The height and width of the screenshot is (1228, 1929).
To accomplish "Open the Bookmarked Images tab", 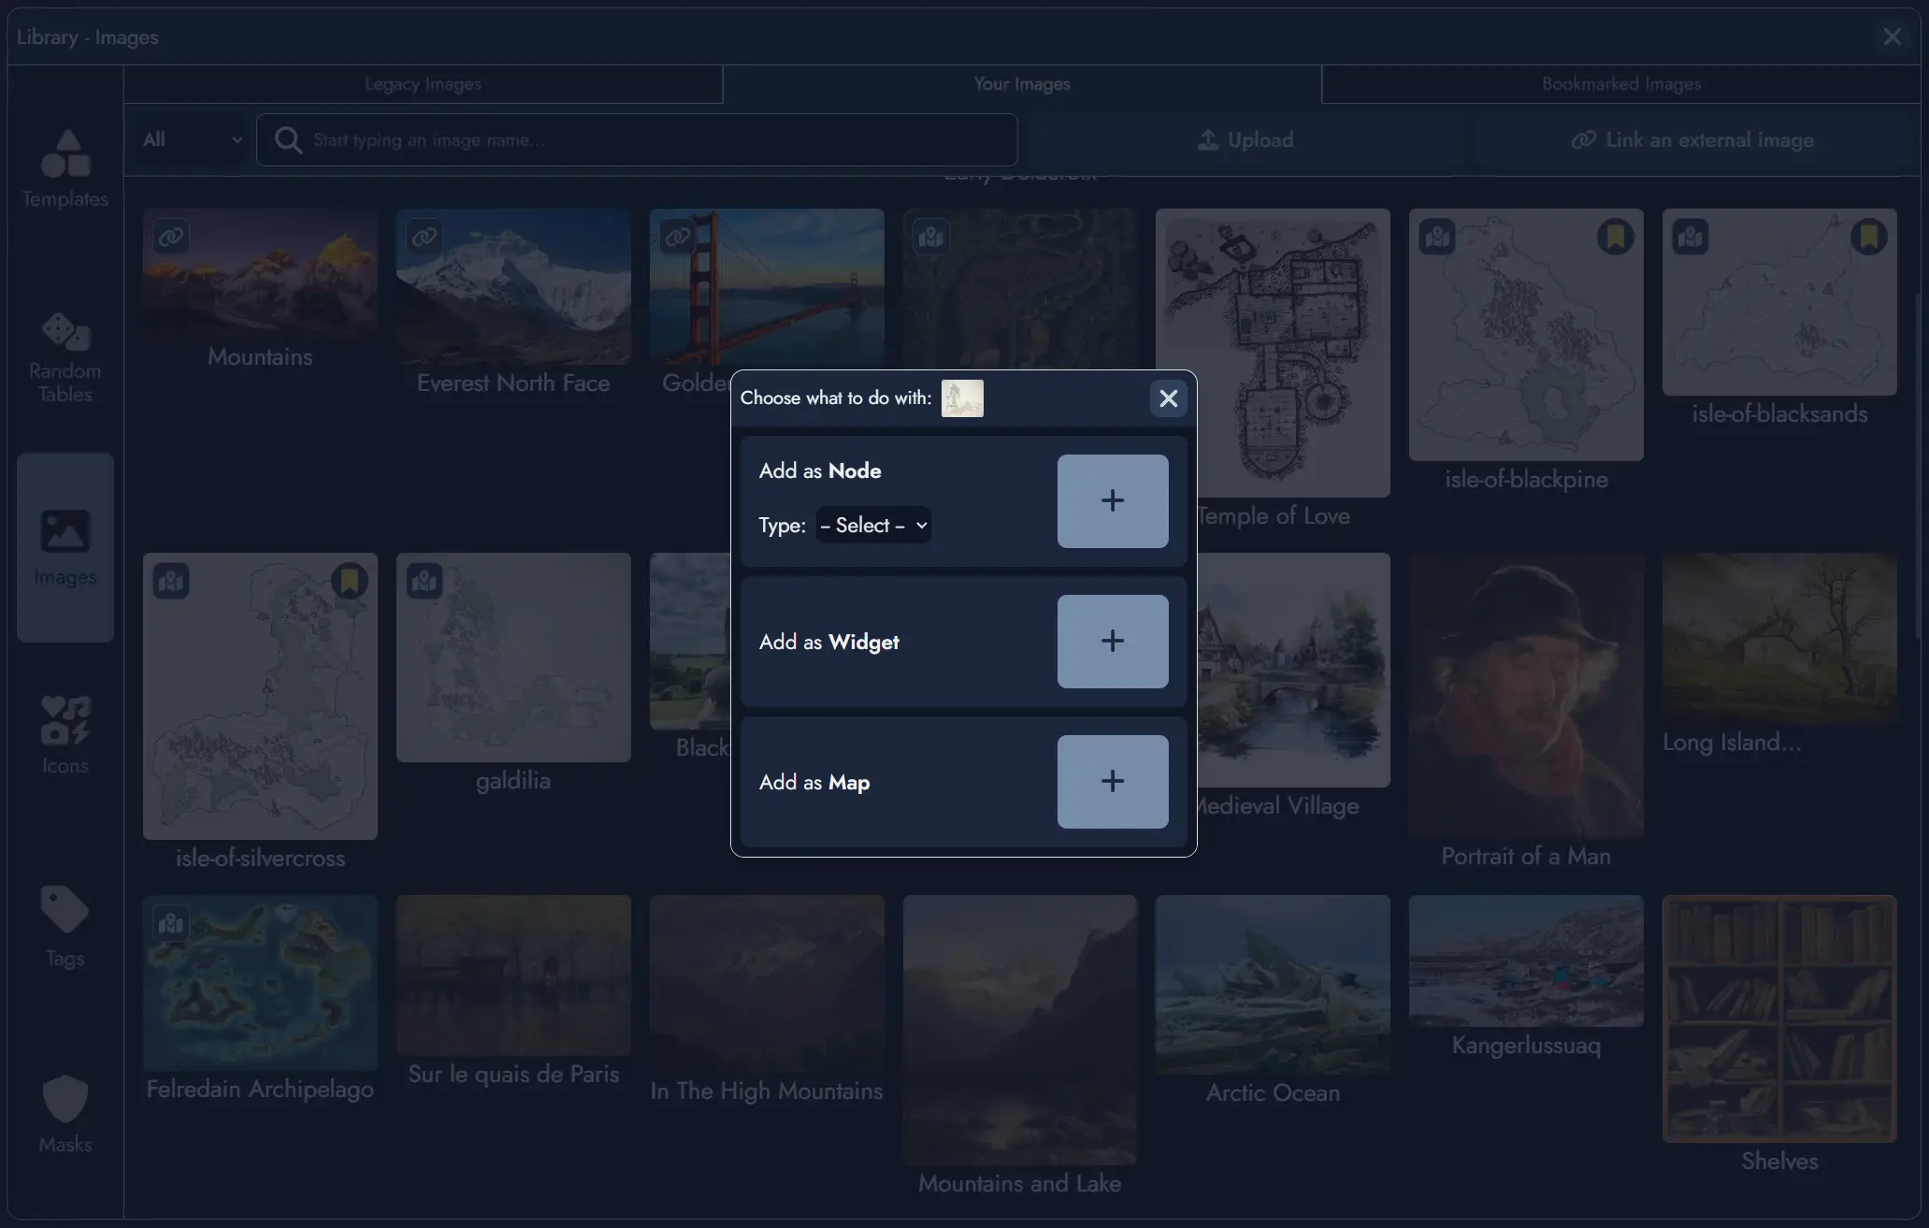I will coord(1619,83).
